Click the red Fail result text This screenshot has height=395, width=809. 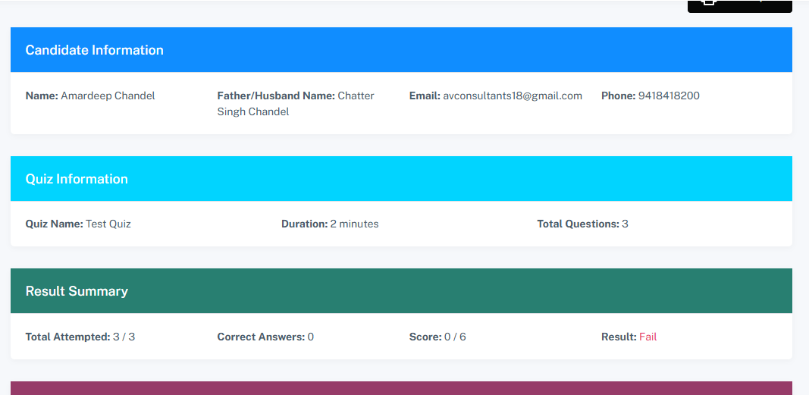[x=648, y=337]
